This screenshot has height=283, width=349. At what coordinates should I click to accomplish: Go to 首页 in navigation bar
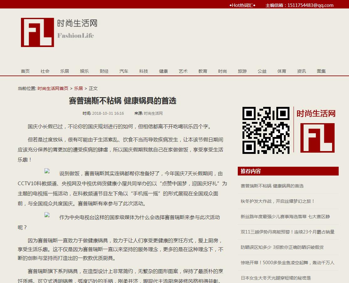[25, 71]
